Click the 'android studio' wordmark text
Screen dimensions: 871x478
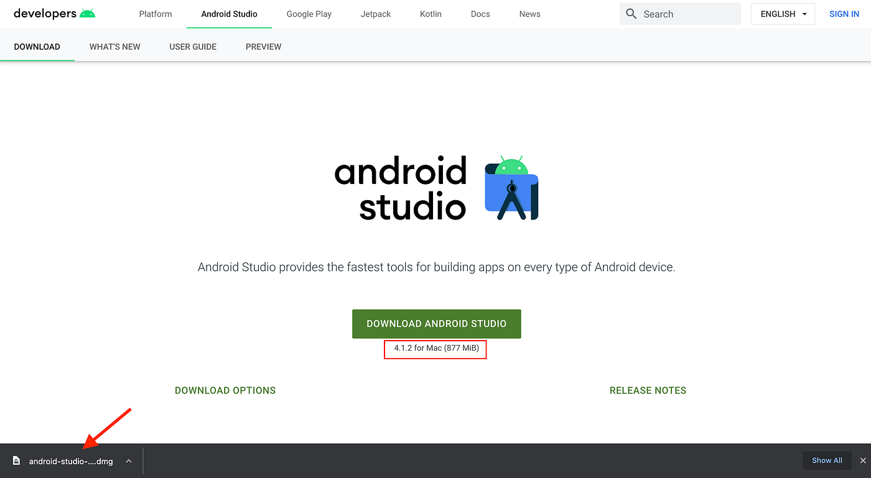pos(401,188)
